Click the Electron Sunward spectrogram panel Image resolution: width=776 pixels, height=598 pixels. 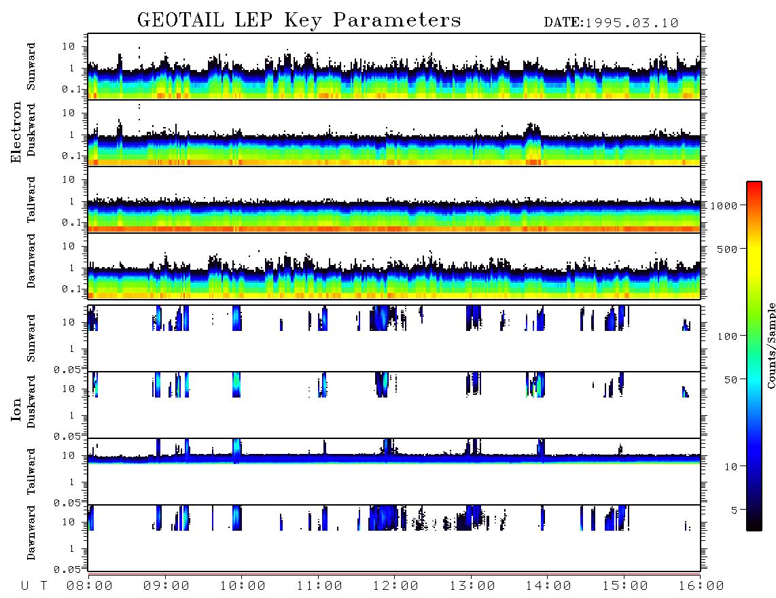click(x=394, y=67)
